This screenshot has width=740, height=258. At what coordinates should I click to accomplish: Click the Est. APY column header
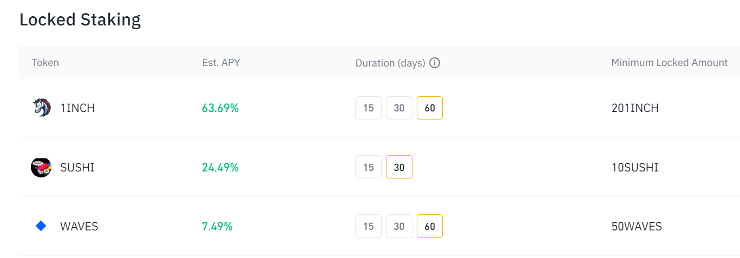pos(221,63)
